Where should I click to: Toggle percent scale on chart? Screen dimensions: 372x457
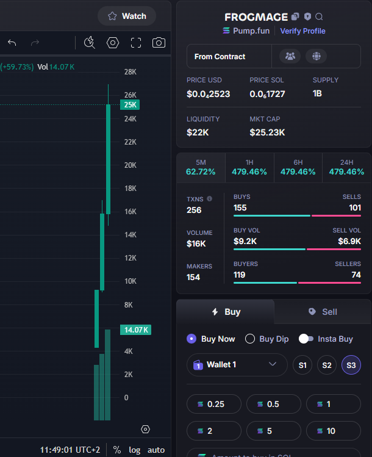click(x=117, y=450)
